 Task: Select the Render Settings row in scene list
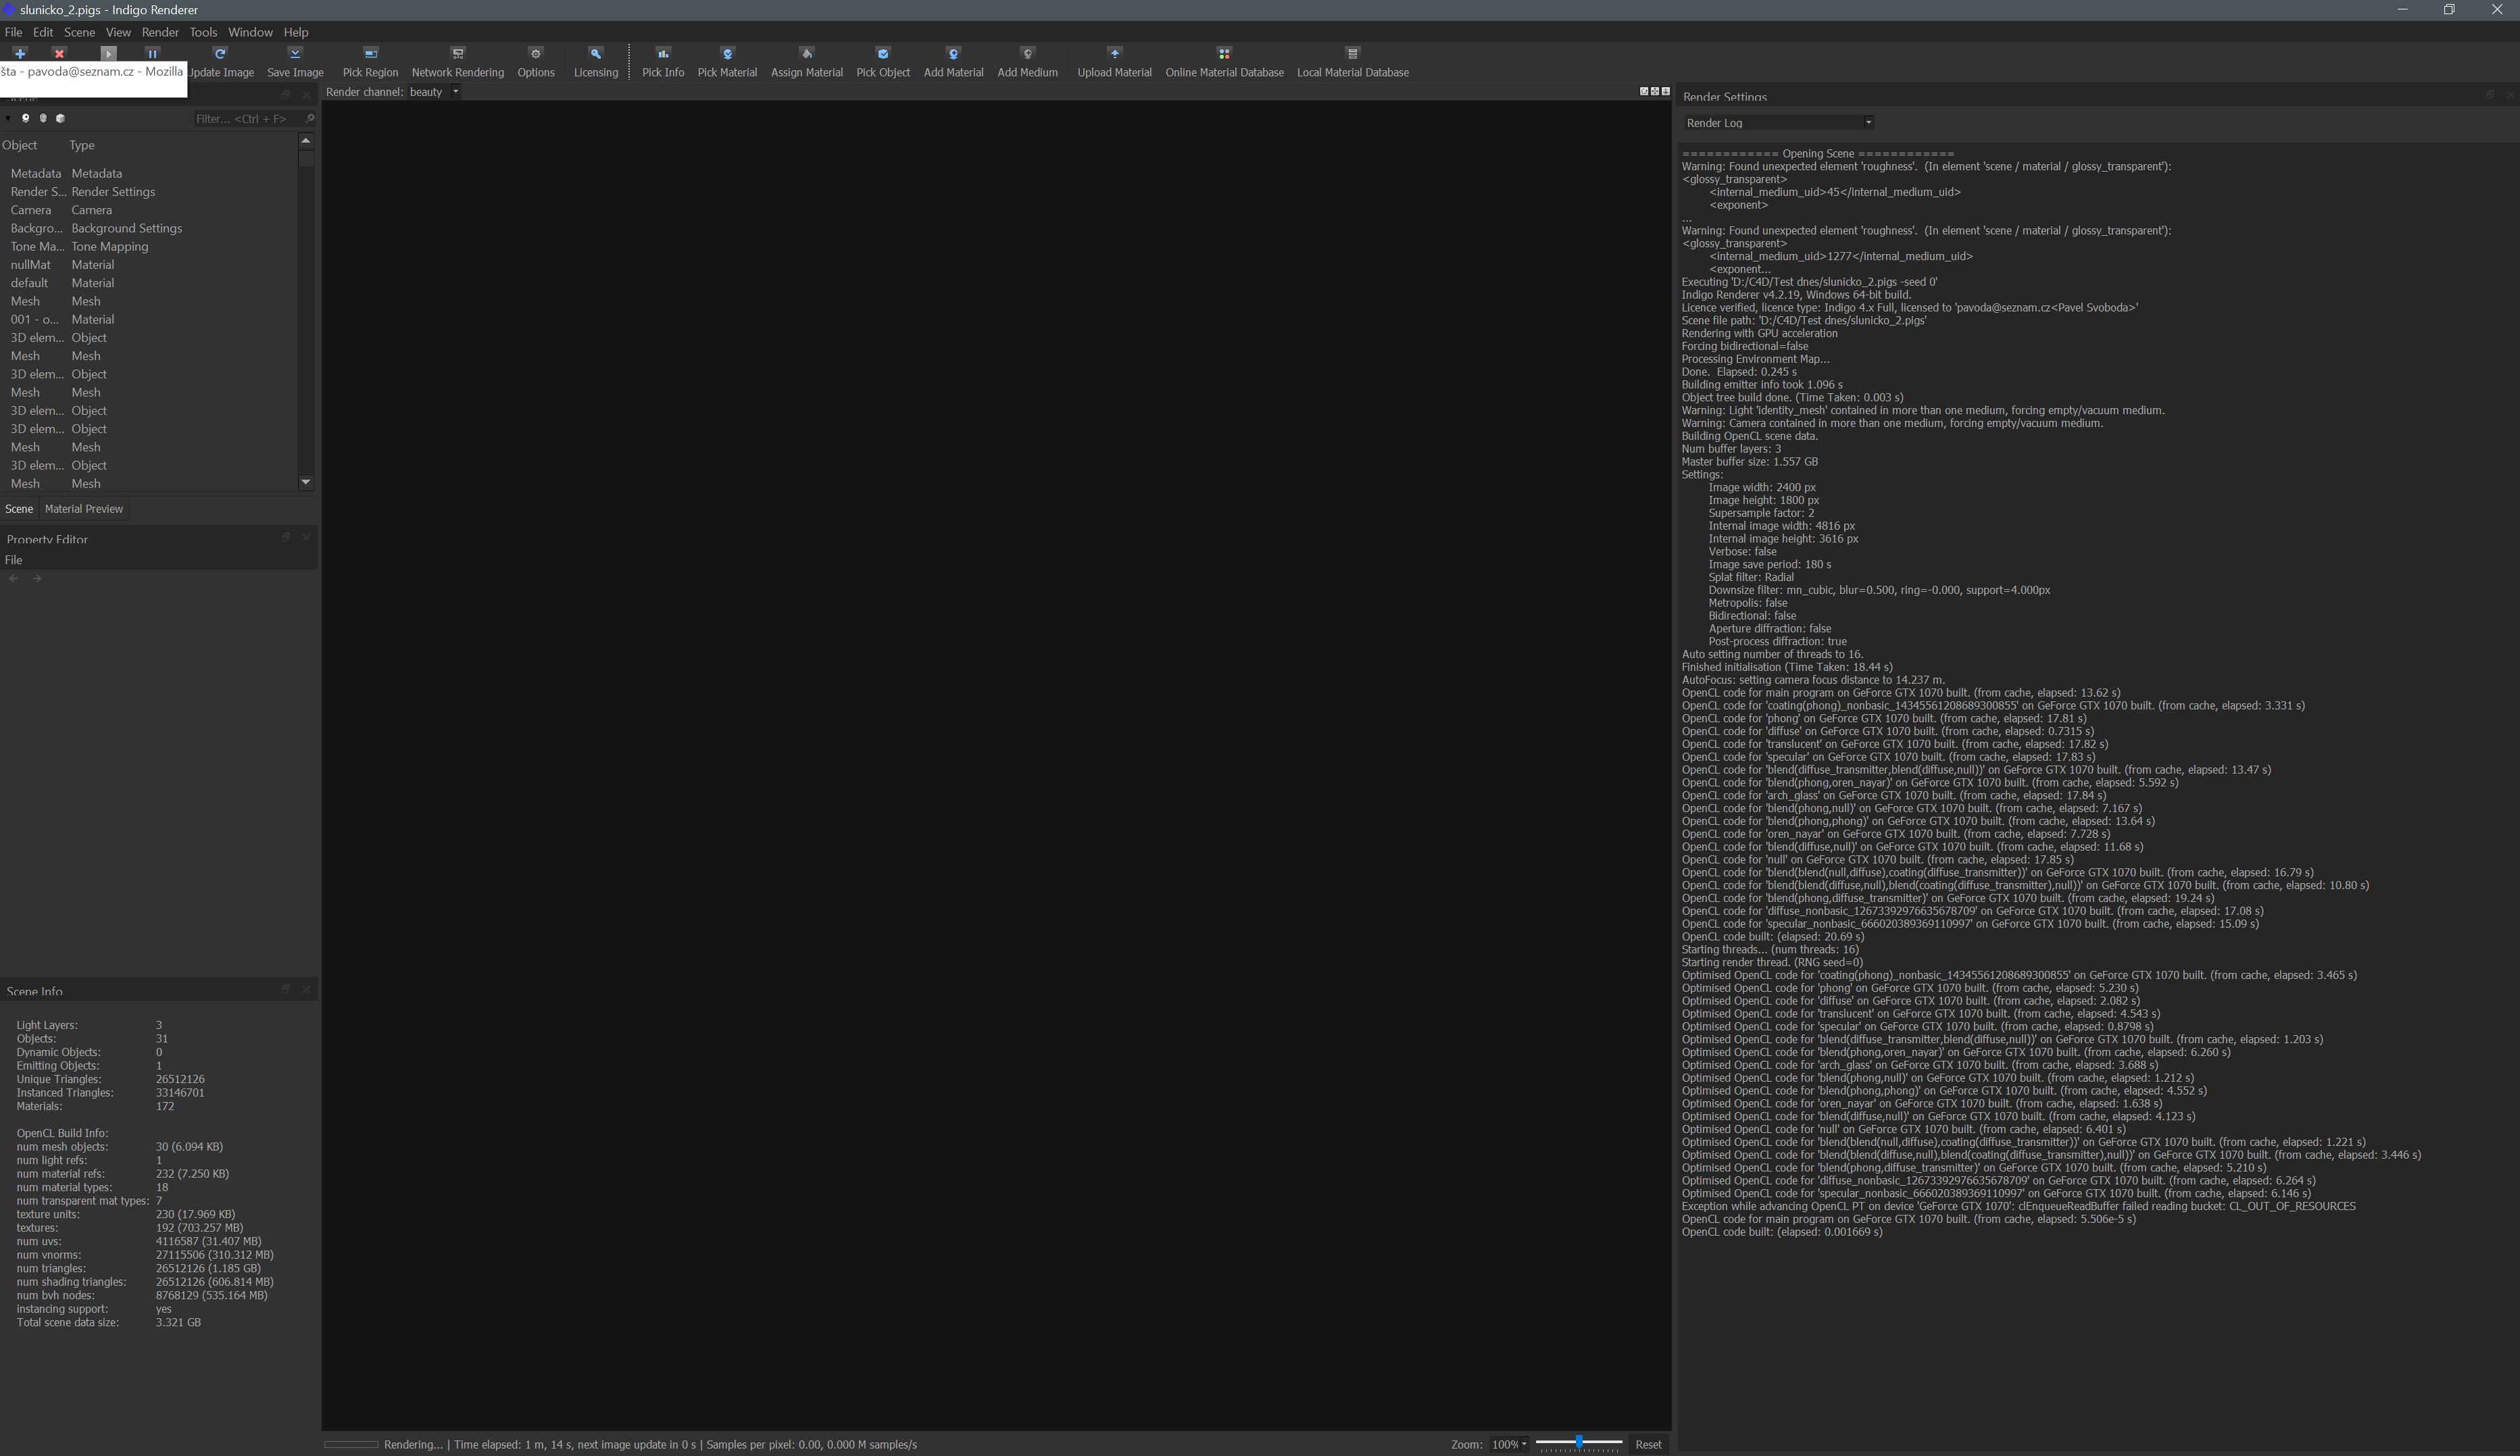coord(150,192)
